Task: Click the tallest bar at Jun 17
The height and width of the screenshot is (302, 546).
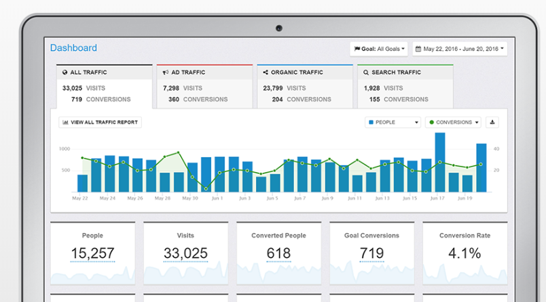Action: 439,163
